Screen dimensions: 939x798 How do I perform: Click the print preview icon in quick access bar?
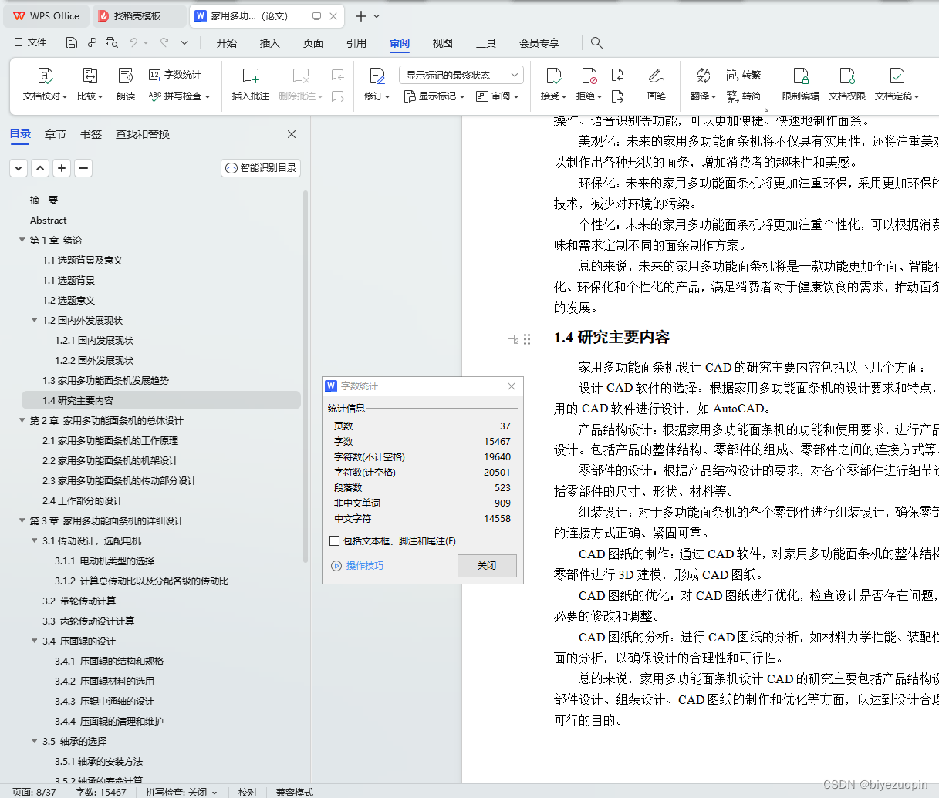point(112,43)
